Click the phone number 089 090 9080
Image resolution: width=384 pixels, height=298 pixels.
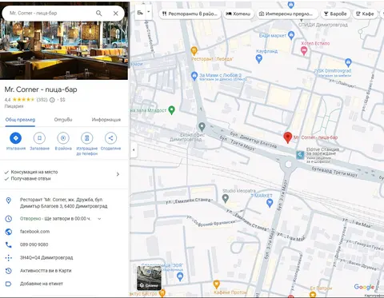click(34, 244)
